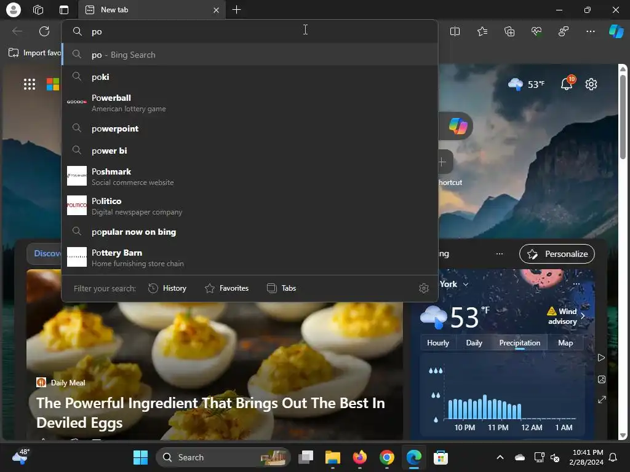The width and height of the screenshot is (630, 472).
Task: Expand background to full view icon
Action: click(602, 399)
